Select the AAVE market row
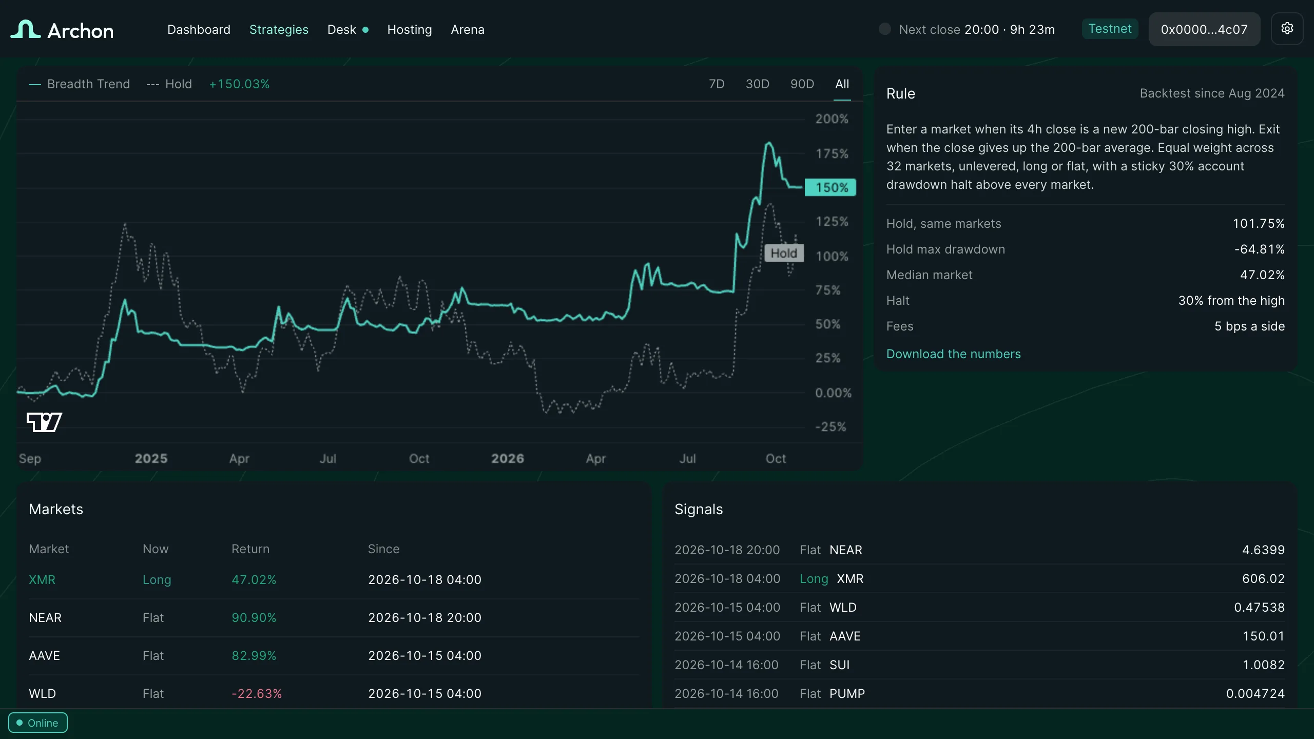 [334, 656]
